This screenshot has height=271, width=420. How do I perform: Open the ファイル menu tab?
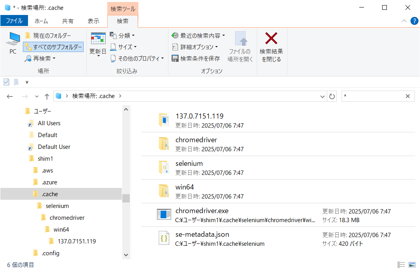(14, 21)
